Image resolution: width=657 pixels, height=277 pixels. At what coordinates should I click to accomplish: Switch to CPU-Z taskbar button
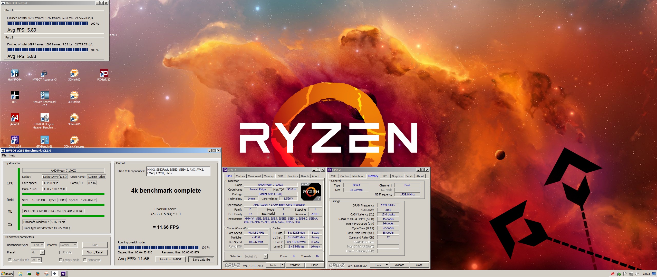tap(63, 274)
